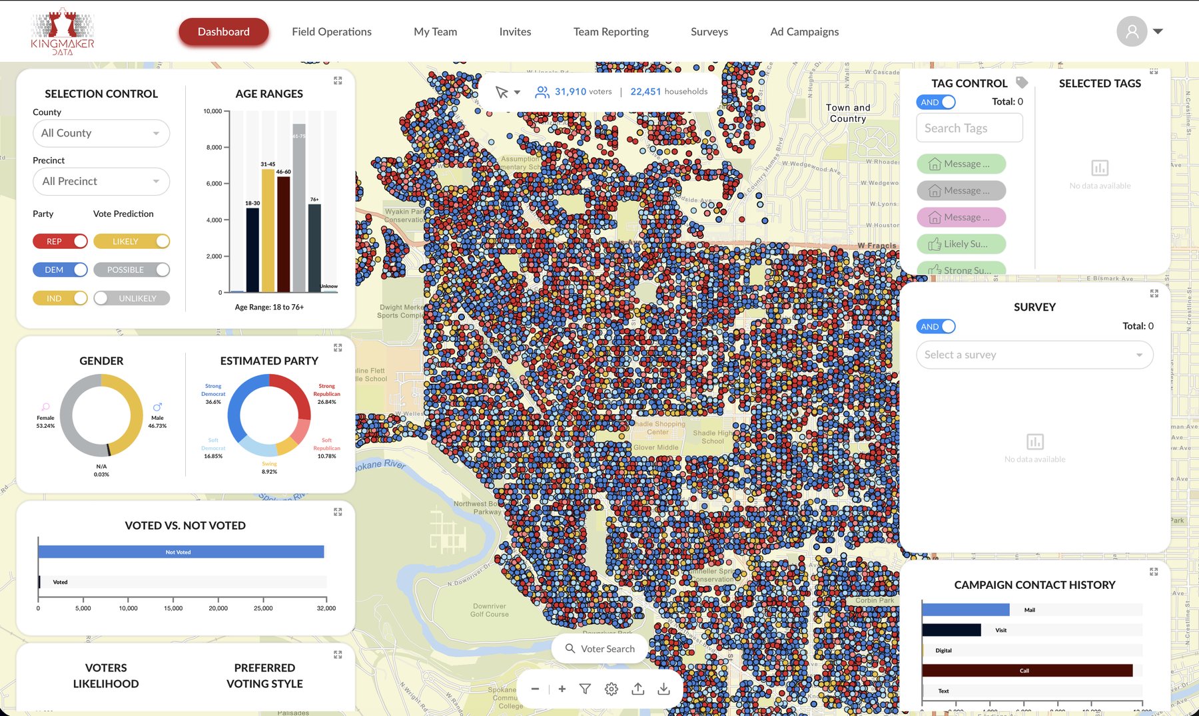Viewport: 1199px width, 716px height.
Task: Toggle the Tag Control AND switch
Action: coord(936,102)
